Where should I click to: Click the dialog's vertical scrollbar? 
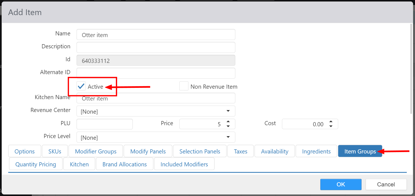click(x=411, y=69)
